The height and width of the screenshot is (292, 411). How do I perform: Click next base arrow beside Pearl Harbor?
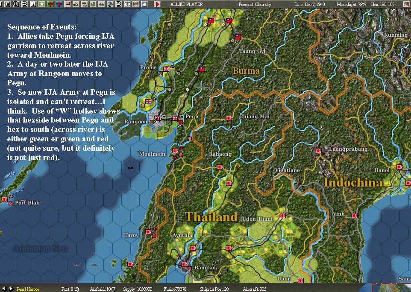[x=11, y=289]
